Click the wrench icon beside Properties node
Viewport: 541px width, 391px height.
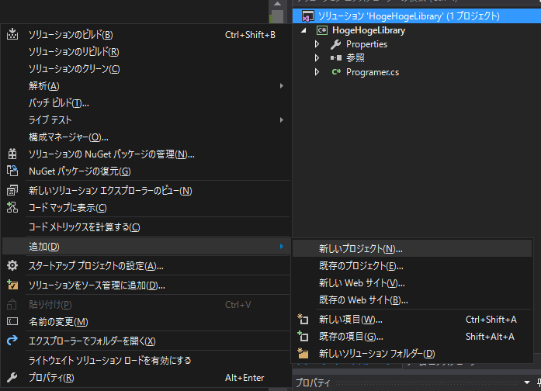coord(335,44)
